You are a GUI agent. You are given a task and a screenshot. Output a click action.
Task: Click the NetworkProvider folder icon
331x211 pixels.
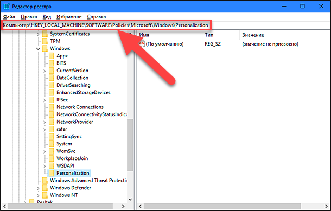pos(52,122)
